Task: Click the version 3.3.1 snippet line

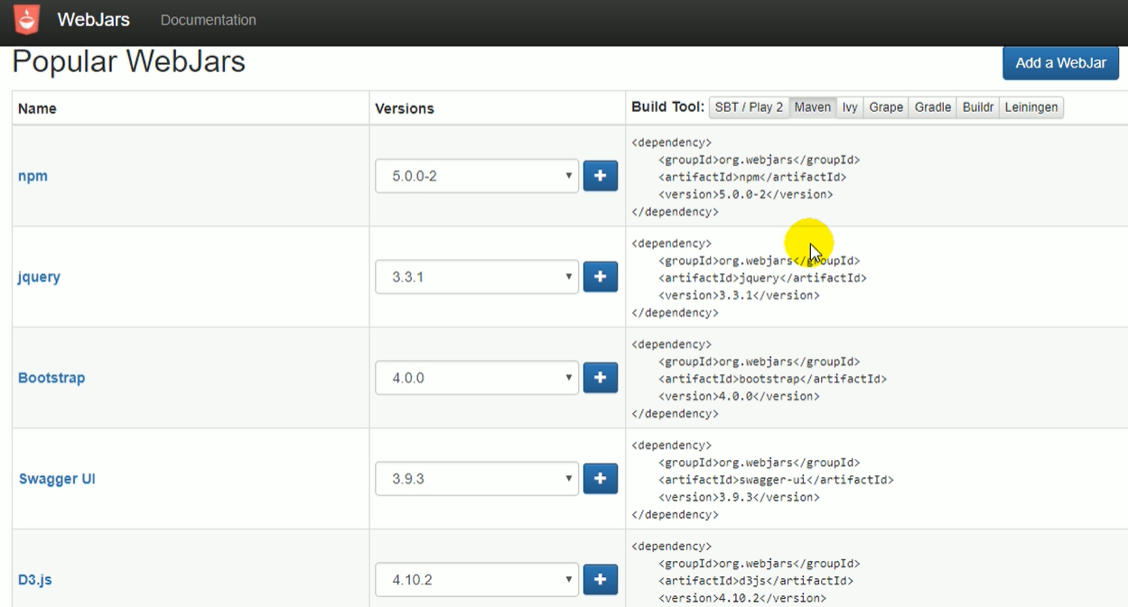Action: 739,296
